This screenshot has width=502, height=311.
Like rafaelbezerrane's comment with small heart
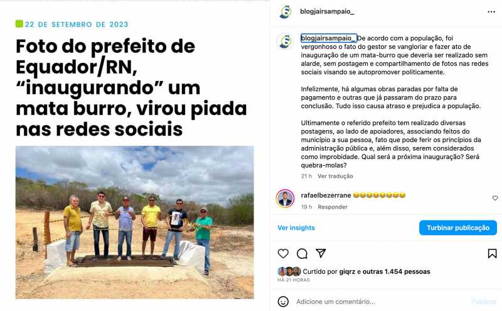tap(495, 198)
